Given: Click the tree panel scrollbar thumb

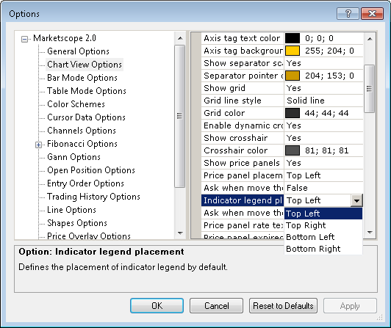Looking at the screenshot, I should click(x=179, y=116).
